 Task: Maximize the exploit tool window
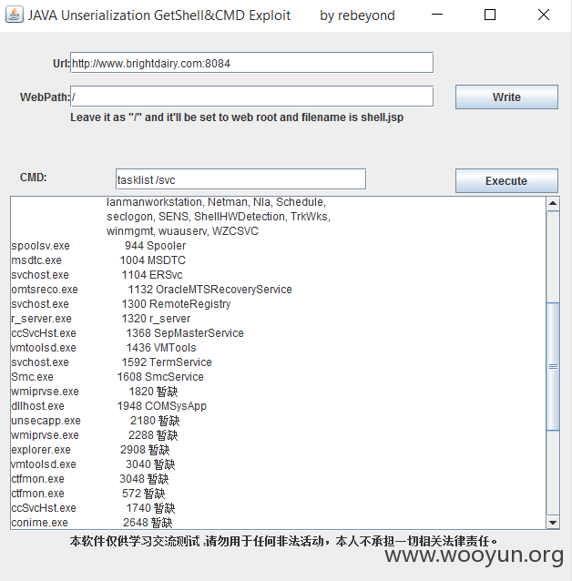click(x=490, y=15)
